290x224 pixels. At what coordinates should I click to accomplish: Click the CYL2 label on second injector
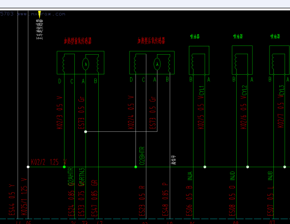(x=245, y=90)
